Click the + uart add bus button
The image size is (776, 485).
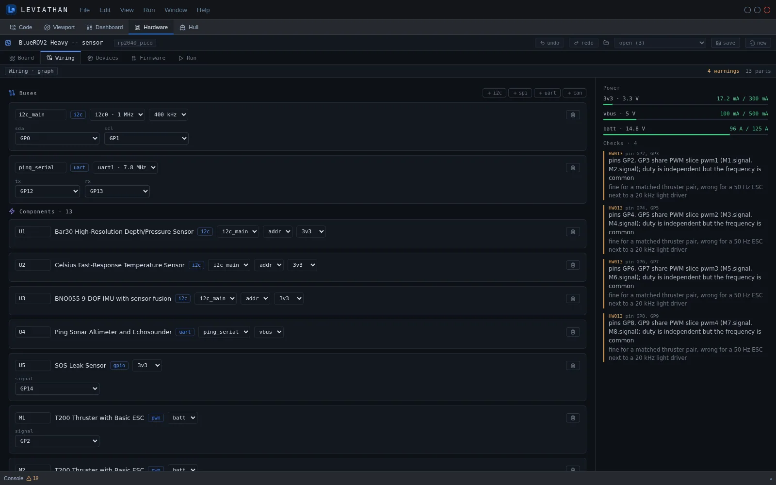[547, 93]
